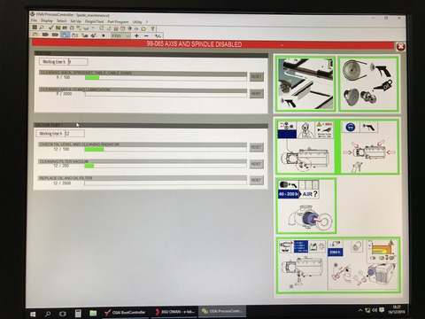The height and width of the screenshot is (319, 425).
Task: Click the highlighted blue icon in second toolbar row
Action: (x=65, y=35)
